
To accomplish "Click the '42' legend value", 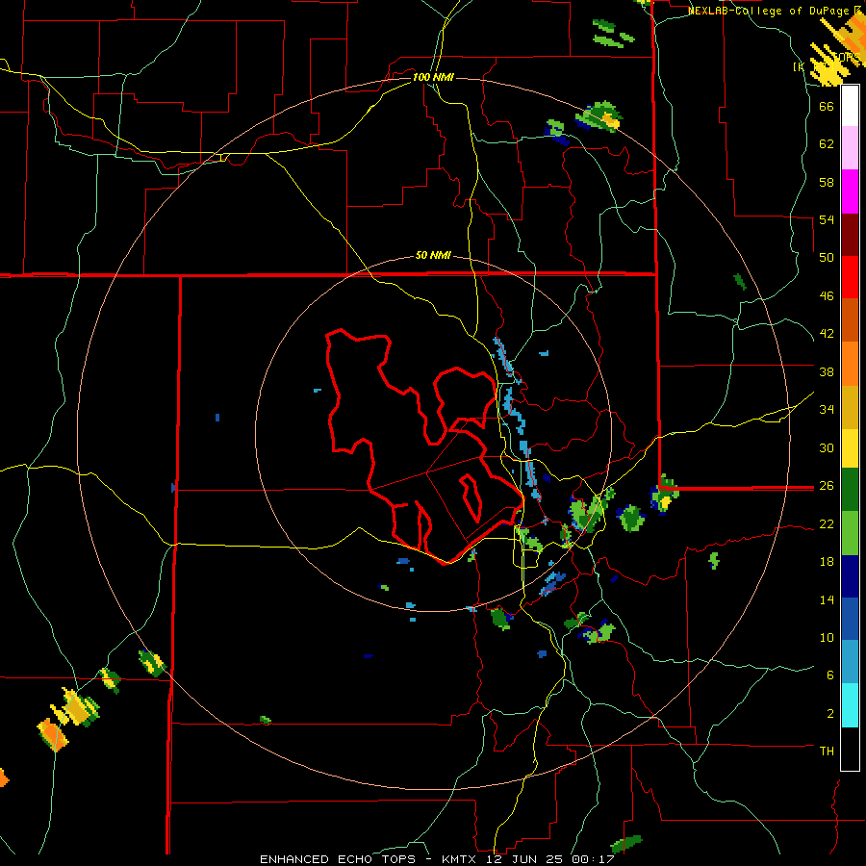I will [827, 334].
